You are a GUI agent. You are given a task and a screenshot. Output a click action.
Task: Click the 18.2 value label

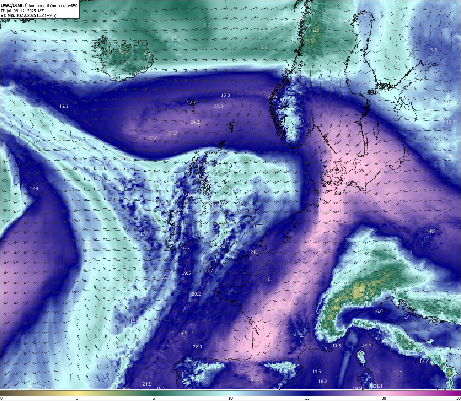coord(323,381)
